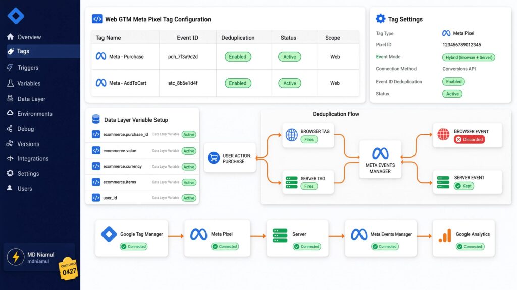Click the green Kept badge

463,186
